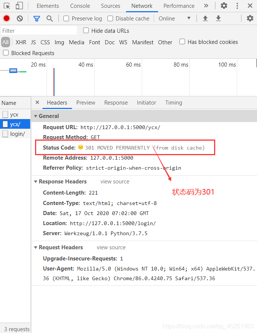Click the Server header value Werkzeug
Viewport: 257px width, 333px height.
(x=106, y=233)
